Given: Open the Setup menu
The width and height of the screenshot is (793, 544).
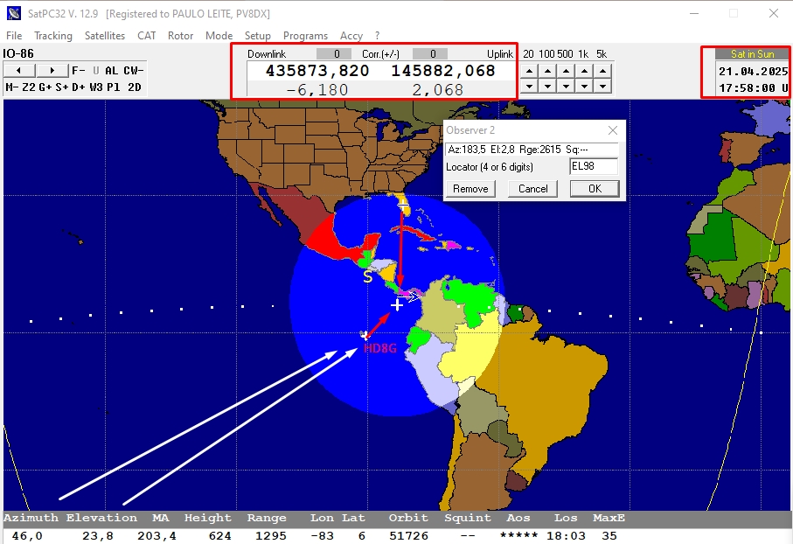Looking at the screenshot, I should [x=257, y=36].
